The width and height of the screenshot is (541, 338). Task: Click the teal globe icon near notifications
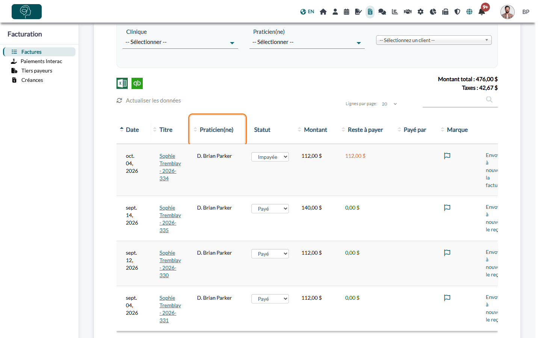469,12
